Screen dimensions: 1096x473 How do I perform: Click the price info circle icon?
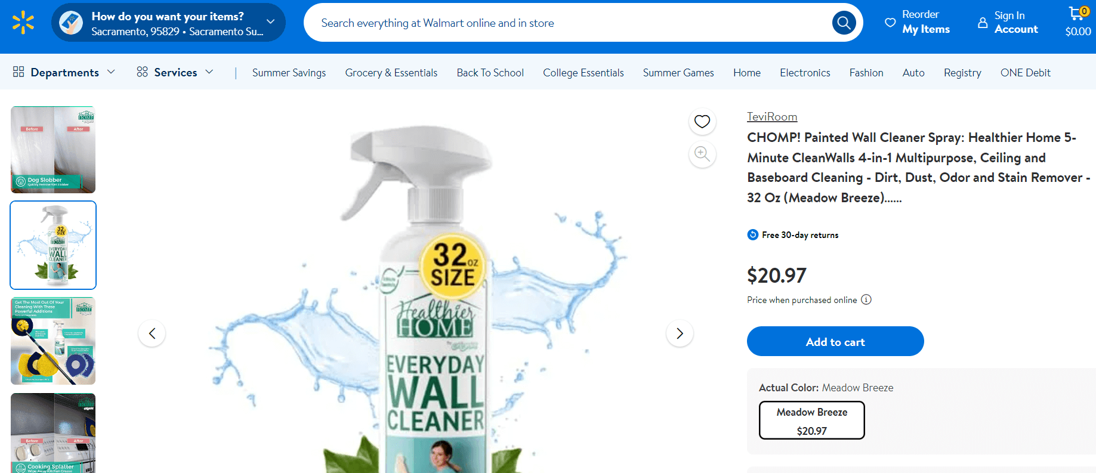pos(866,299)
